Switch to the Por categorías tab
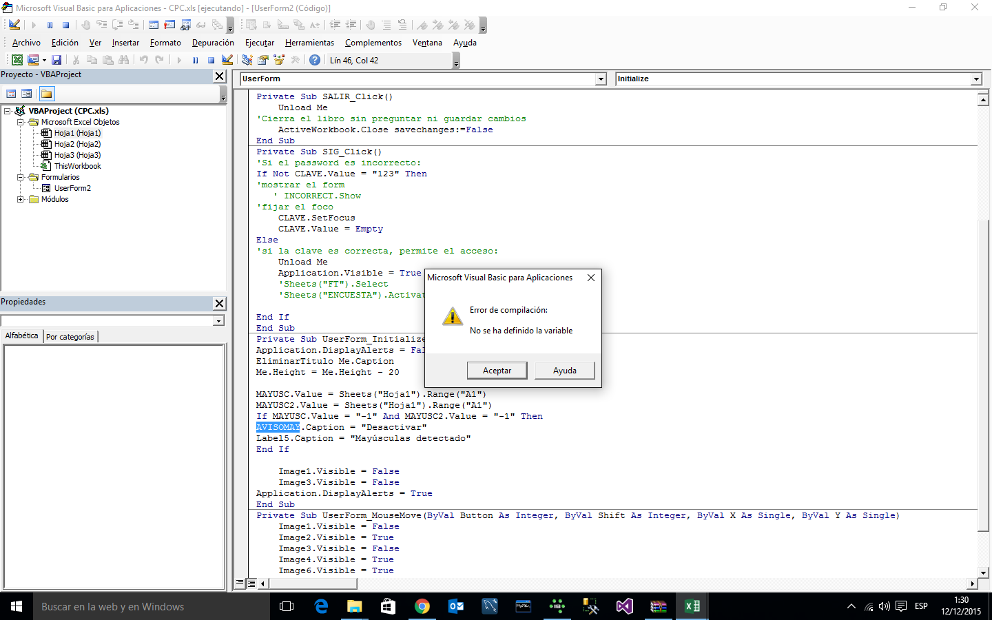The width and height of the screenshot is (992, 620). pyautogui.click(x=70, y=337)
